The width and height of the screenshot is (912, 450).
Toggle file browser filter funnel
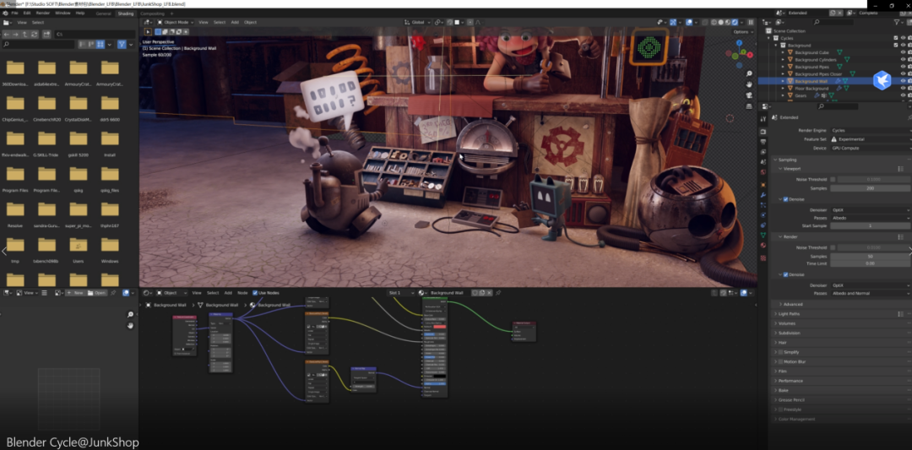[x=122, y=44]
